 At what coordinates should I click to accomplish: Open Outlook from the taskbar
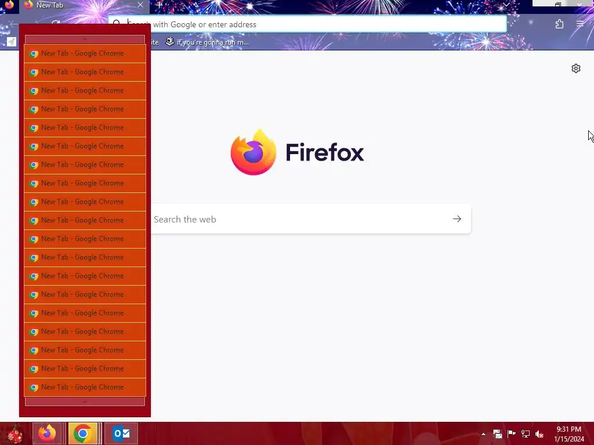(x=121, y=433)
